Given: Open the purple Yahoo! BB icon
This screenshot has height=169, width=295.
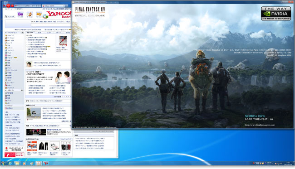Looking at the screenshot, I should pyautogui.click(x=20, y=14).
